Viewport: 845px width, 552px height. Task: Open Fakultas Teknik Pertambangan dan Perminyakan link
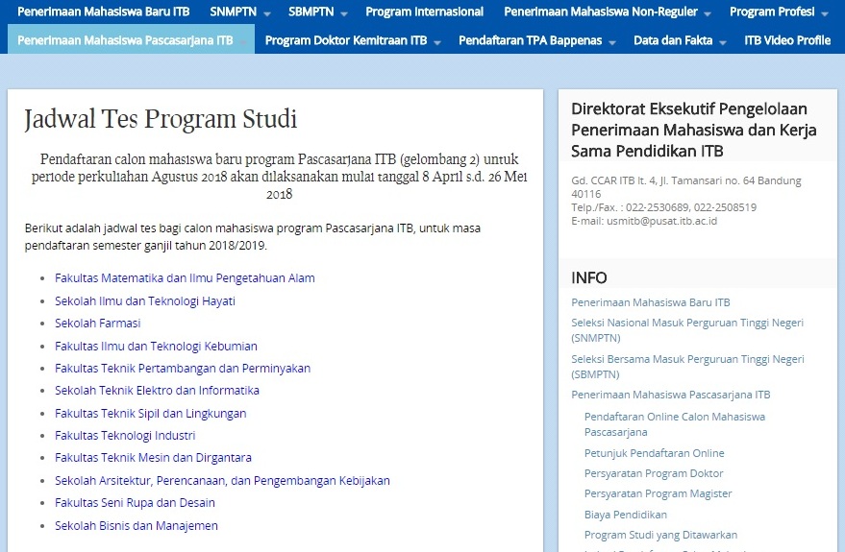(x=183, y=369)
